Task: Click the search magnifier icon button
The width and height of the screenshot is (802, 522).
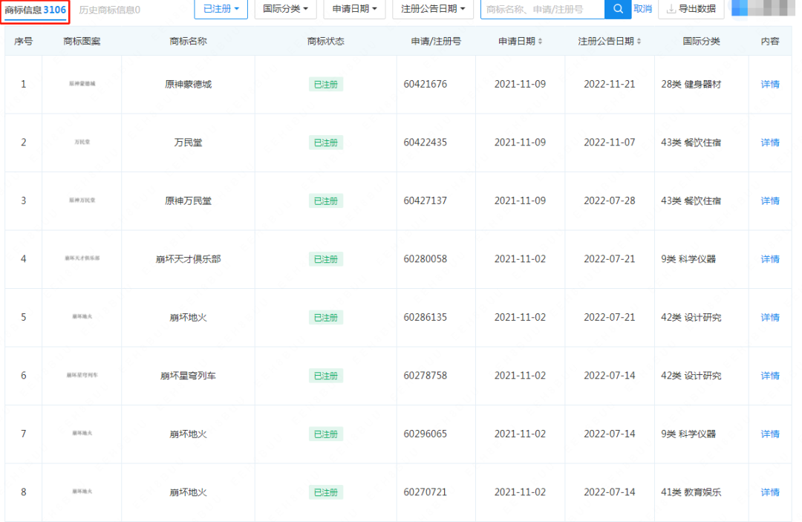Action: (617, 9)
